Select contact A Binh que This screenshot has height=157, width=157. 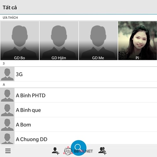point(78,110)
